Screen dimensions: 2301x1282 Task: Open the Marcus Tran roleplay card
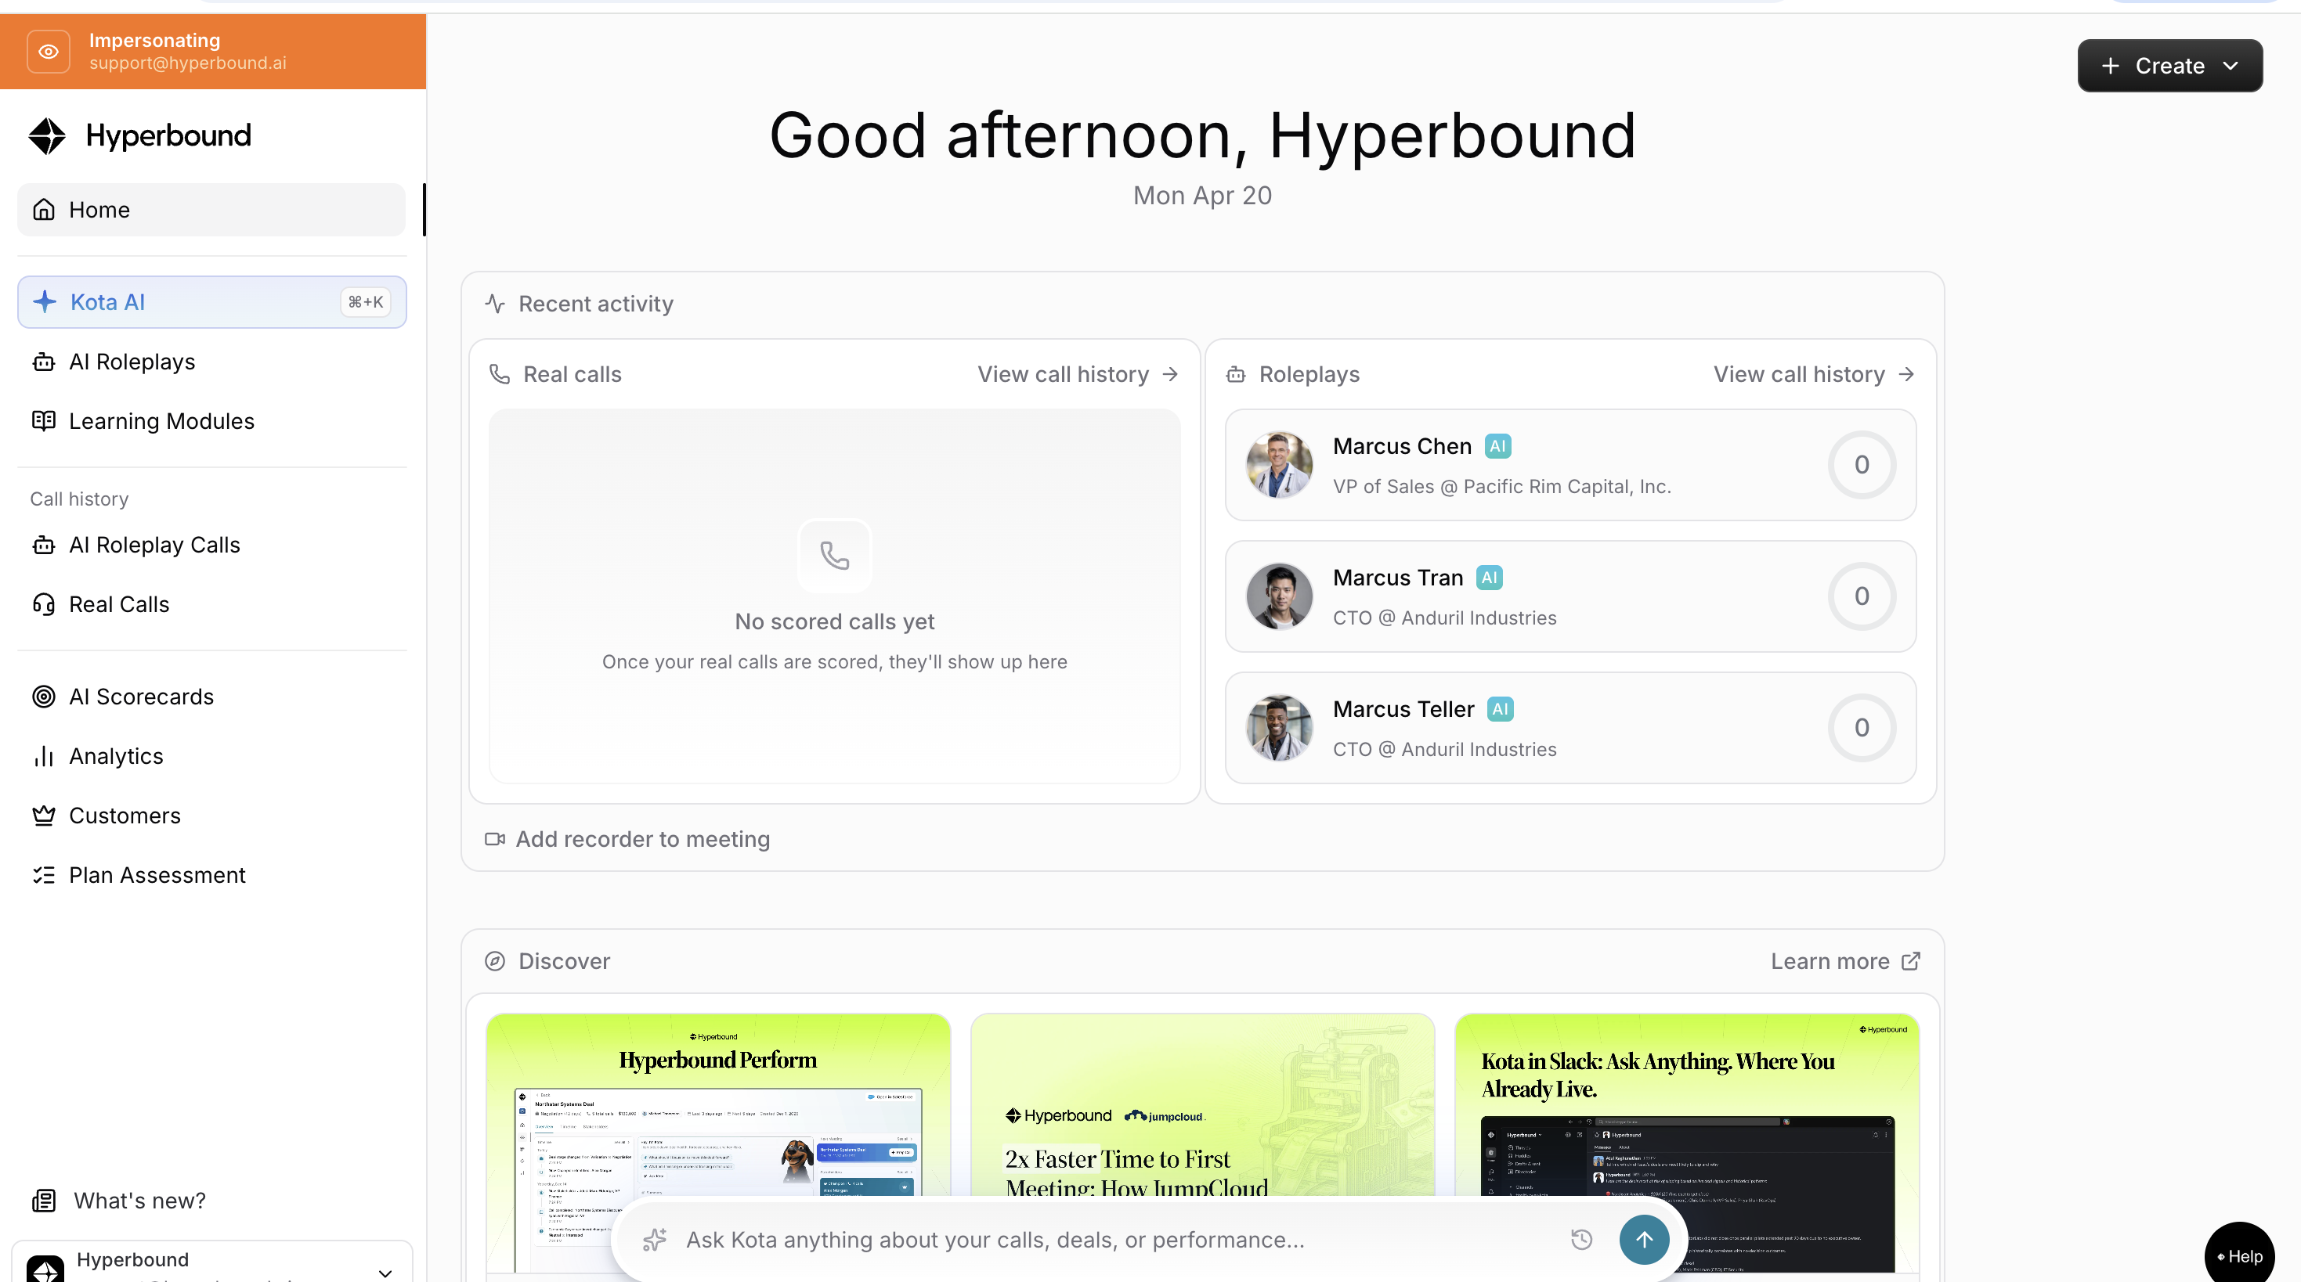point(1570,596)
